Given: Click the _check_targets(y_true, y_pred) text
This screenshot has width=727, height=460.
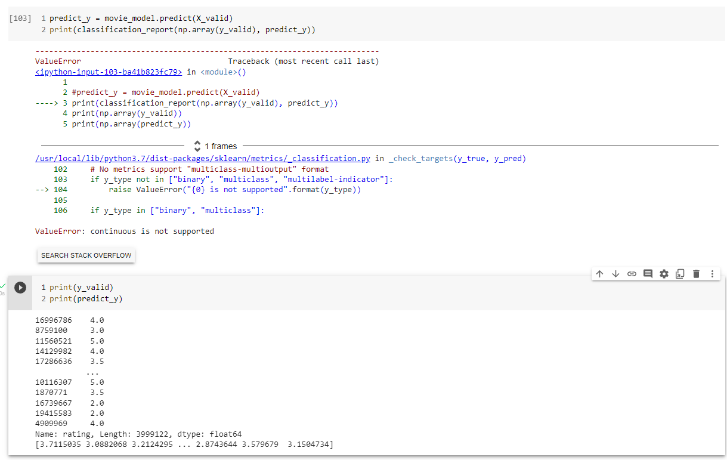Looking at the screenshot, I should (457, 159).
